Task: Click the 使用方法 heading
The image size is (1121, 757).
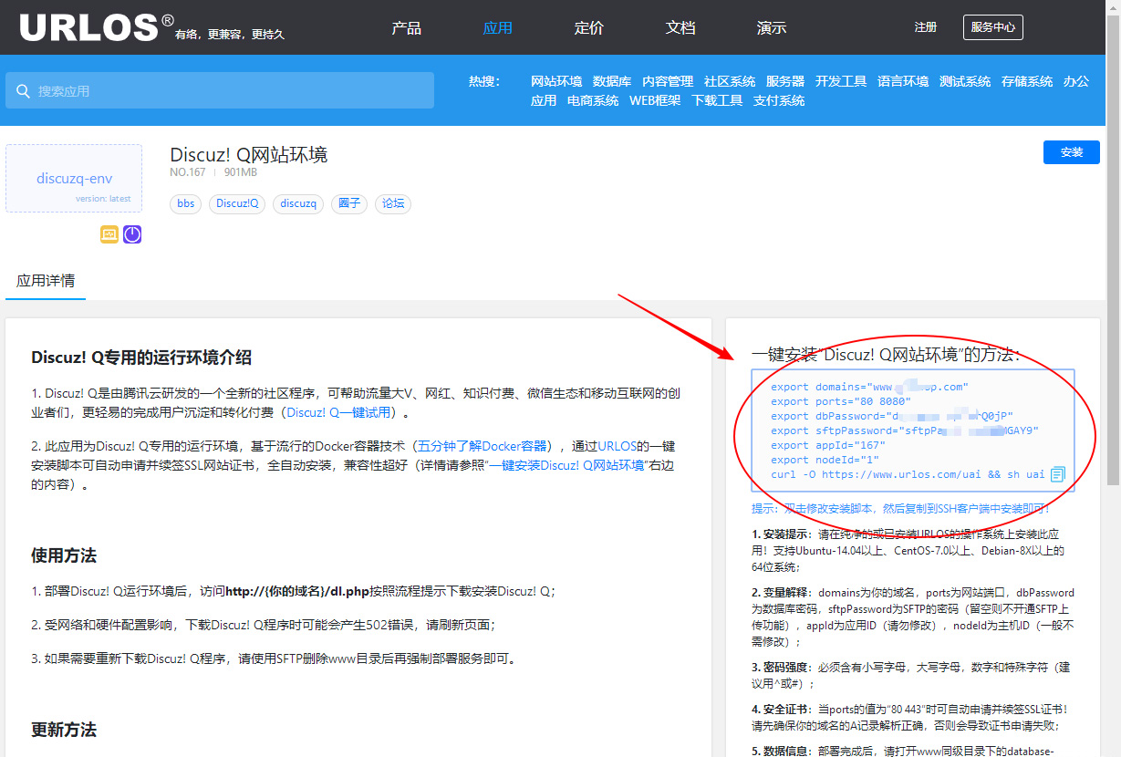Action: [64, 555]
